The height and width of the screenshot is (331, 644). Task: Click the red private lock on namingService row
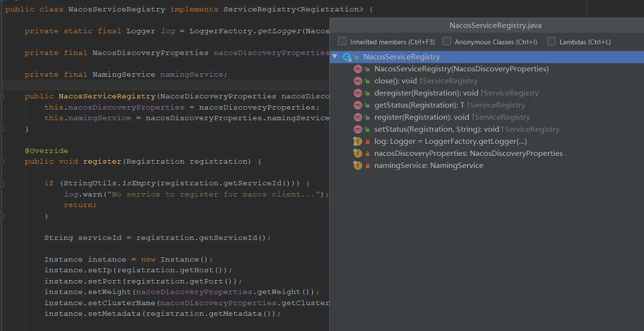tap(368, 165)
